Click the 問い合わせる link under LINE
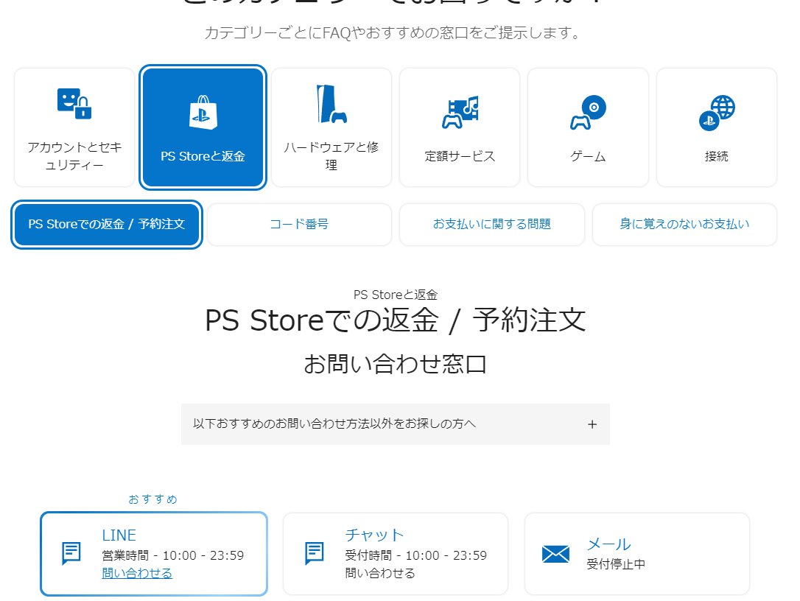The height and width of the screenshot is (601, 800). click(x=137, y=573)
